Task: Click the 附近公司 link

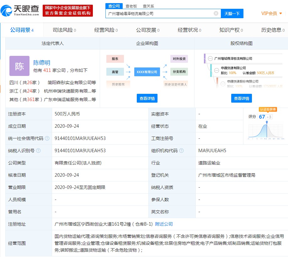Action: pos(164,224)
